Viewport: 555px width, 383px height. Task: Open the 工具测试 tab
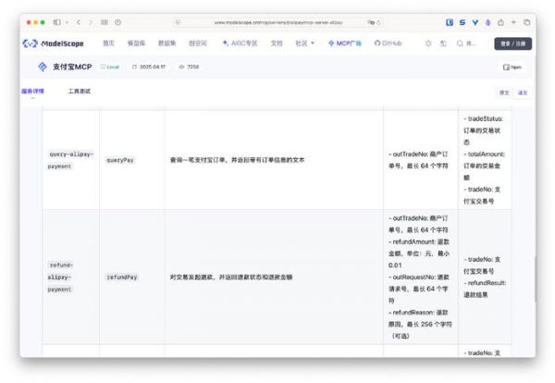pos(80,92)
